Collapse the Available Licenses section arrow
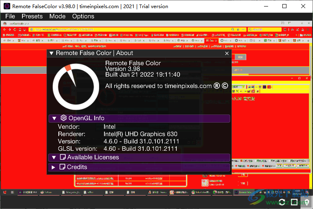This screenshot has width=313, height=209. 54,158
